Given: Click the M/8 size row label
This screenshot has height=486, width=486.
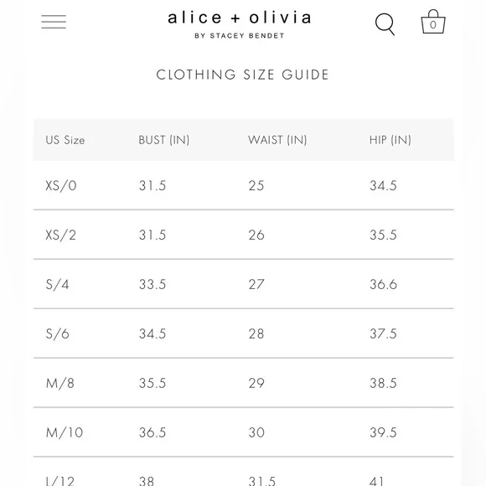Looking at the screenshot, I should point(60,384).
